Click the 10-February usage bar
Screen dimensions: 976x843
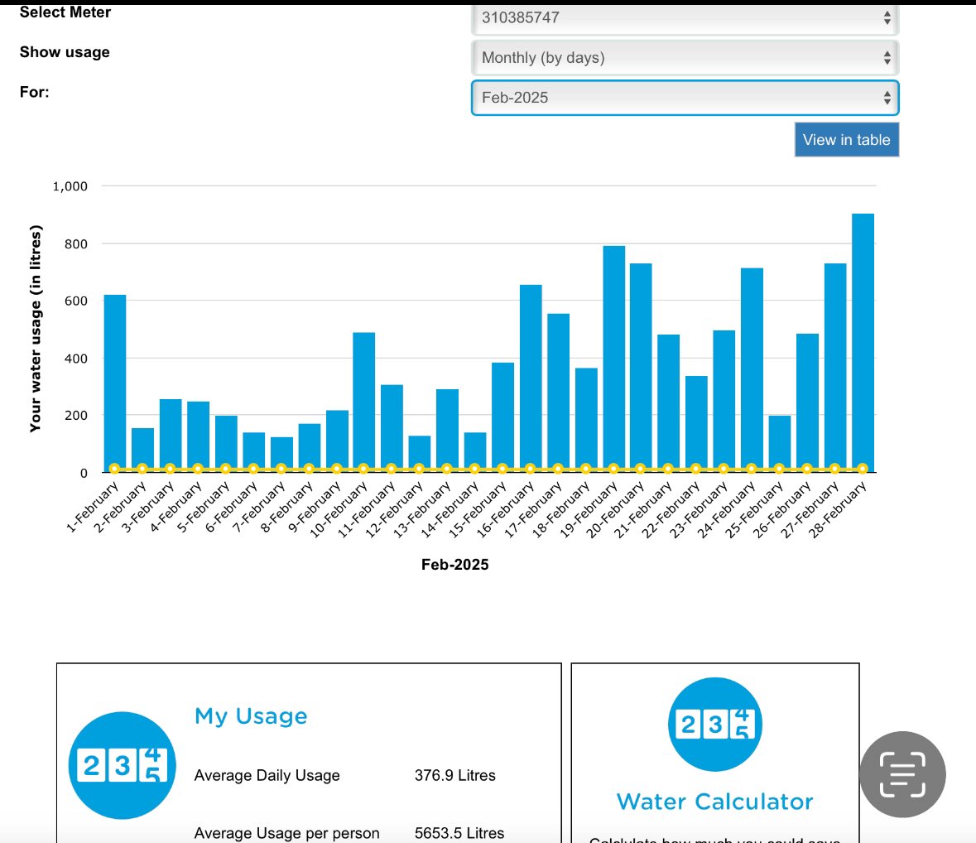tap(363, 402)
